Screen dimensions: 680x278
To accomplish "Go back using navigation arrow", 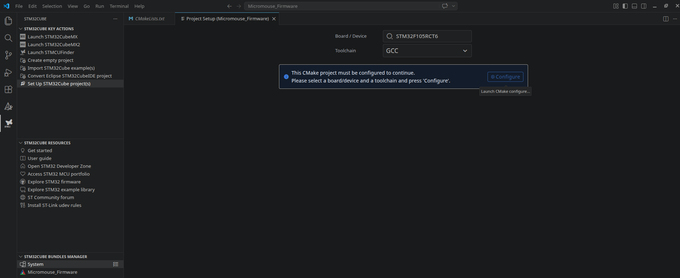I will pyautogui.click(x=230, y=6).
